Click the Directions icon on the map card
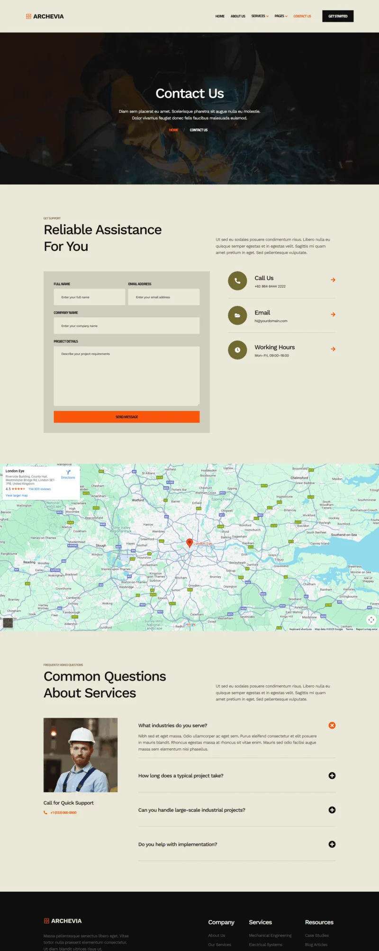Screen dimensions: 379x951 pyautogui.click(x=68, y=472)
